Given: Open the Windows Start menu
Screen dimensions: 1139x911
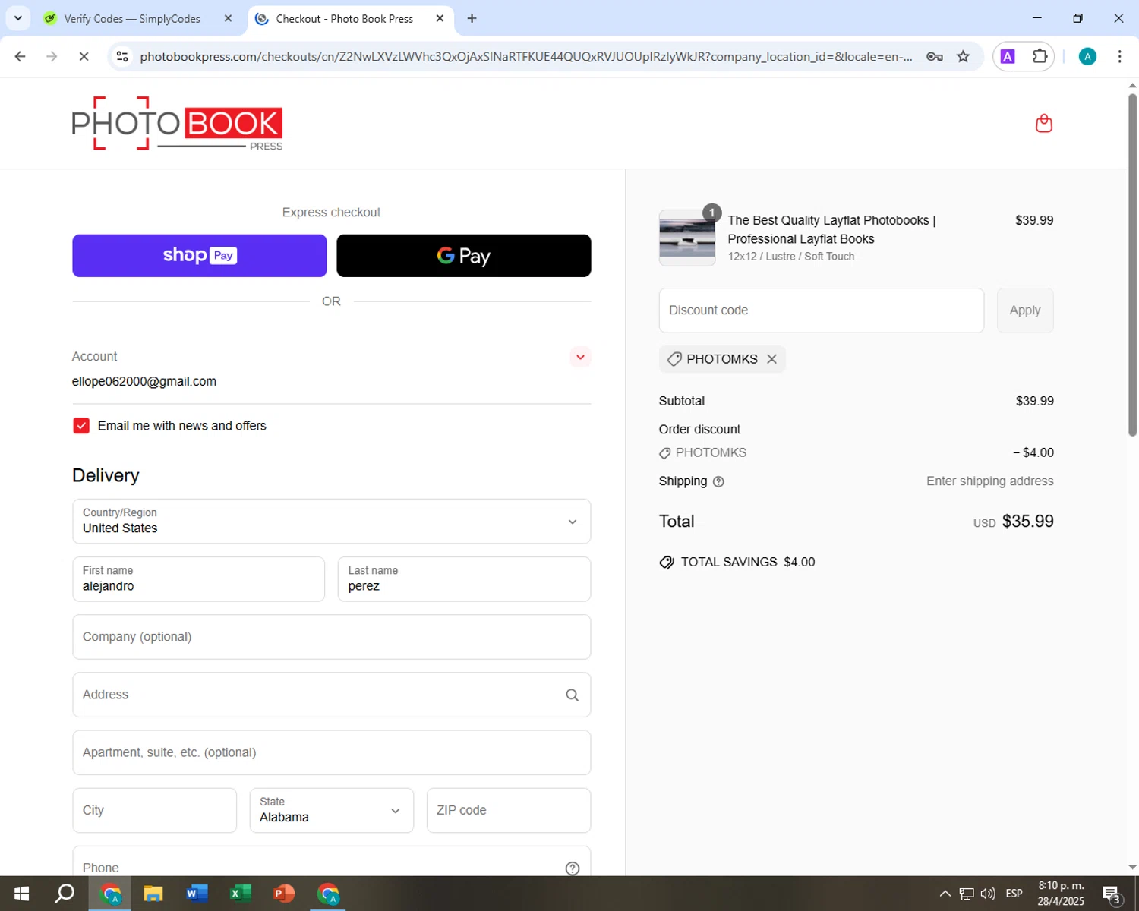Looking at the screenshot, I should pyautogui.click(x=21, y=894).
